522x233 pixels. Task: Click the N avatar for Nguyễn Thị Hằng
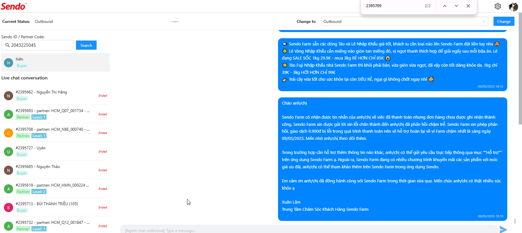point(9,96)
